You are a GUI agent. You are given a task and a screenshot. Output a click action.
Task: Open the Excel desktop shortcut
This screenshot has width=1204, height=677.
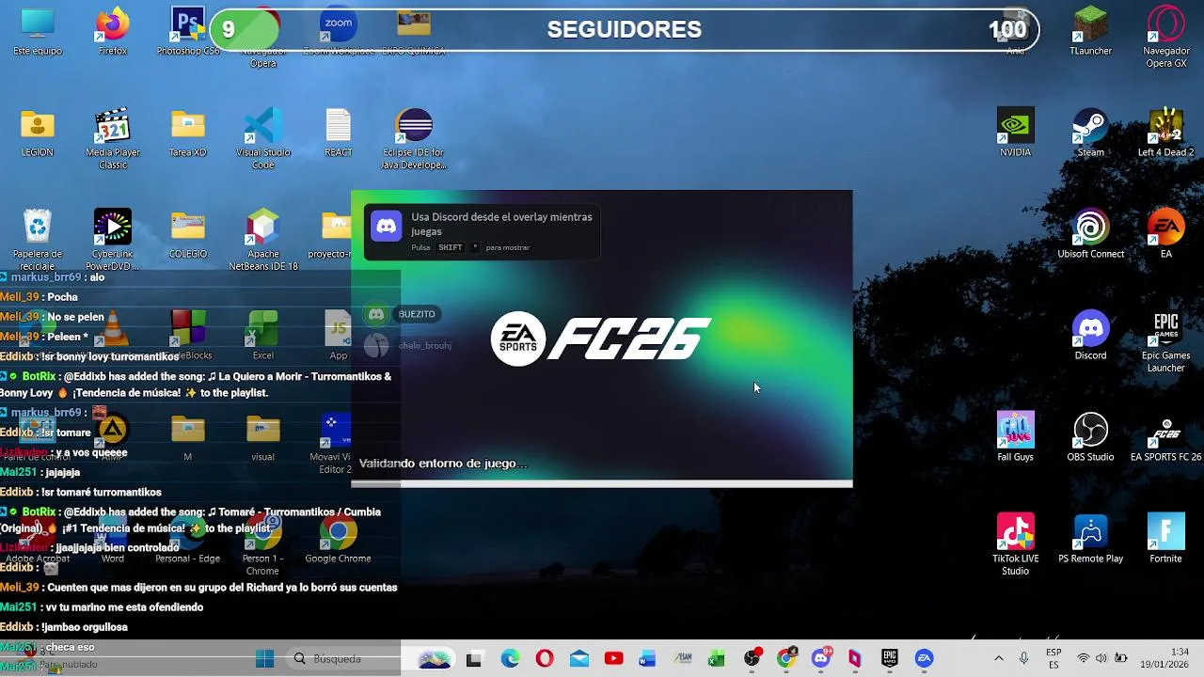click(263, 337)
